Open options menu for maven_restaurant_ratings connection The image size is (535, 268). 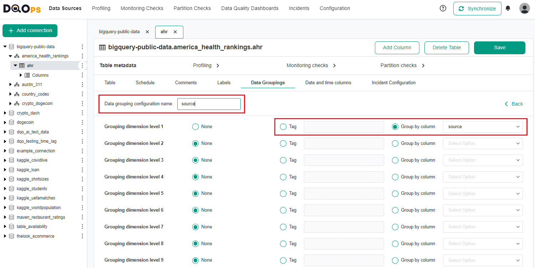pyautogui.click(x=82, y=217)
